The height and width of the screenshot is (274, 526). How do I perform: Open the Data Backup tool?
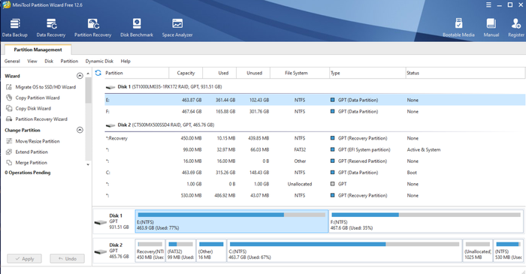15,28
